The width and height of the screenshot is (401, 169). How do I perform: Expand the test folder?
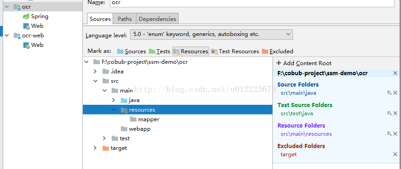[104, 138]
